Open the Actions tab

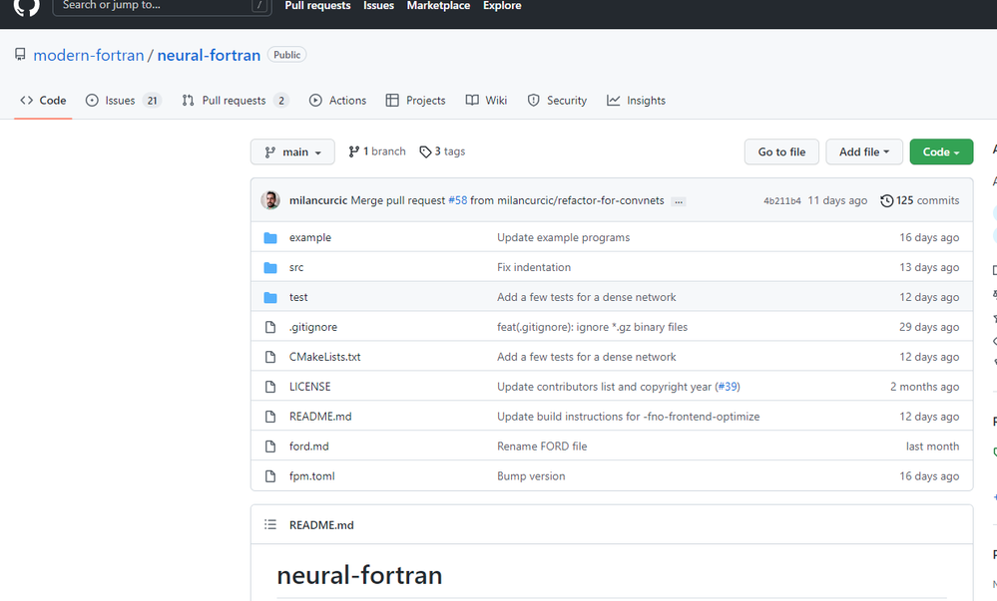click(x=337, y=101)
